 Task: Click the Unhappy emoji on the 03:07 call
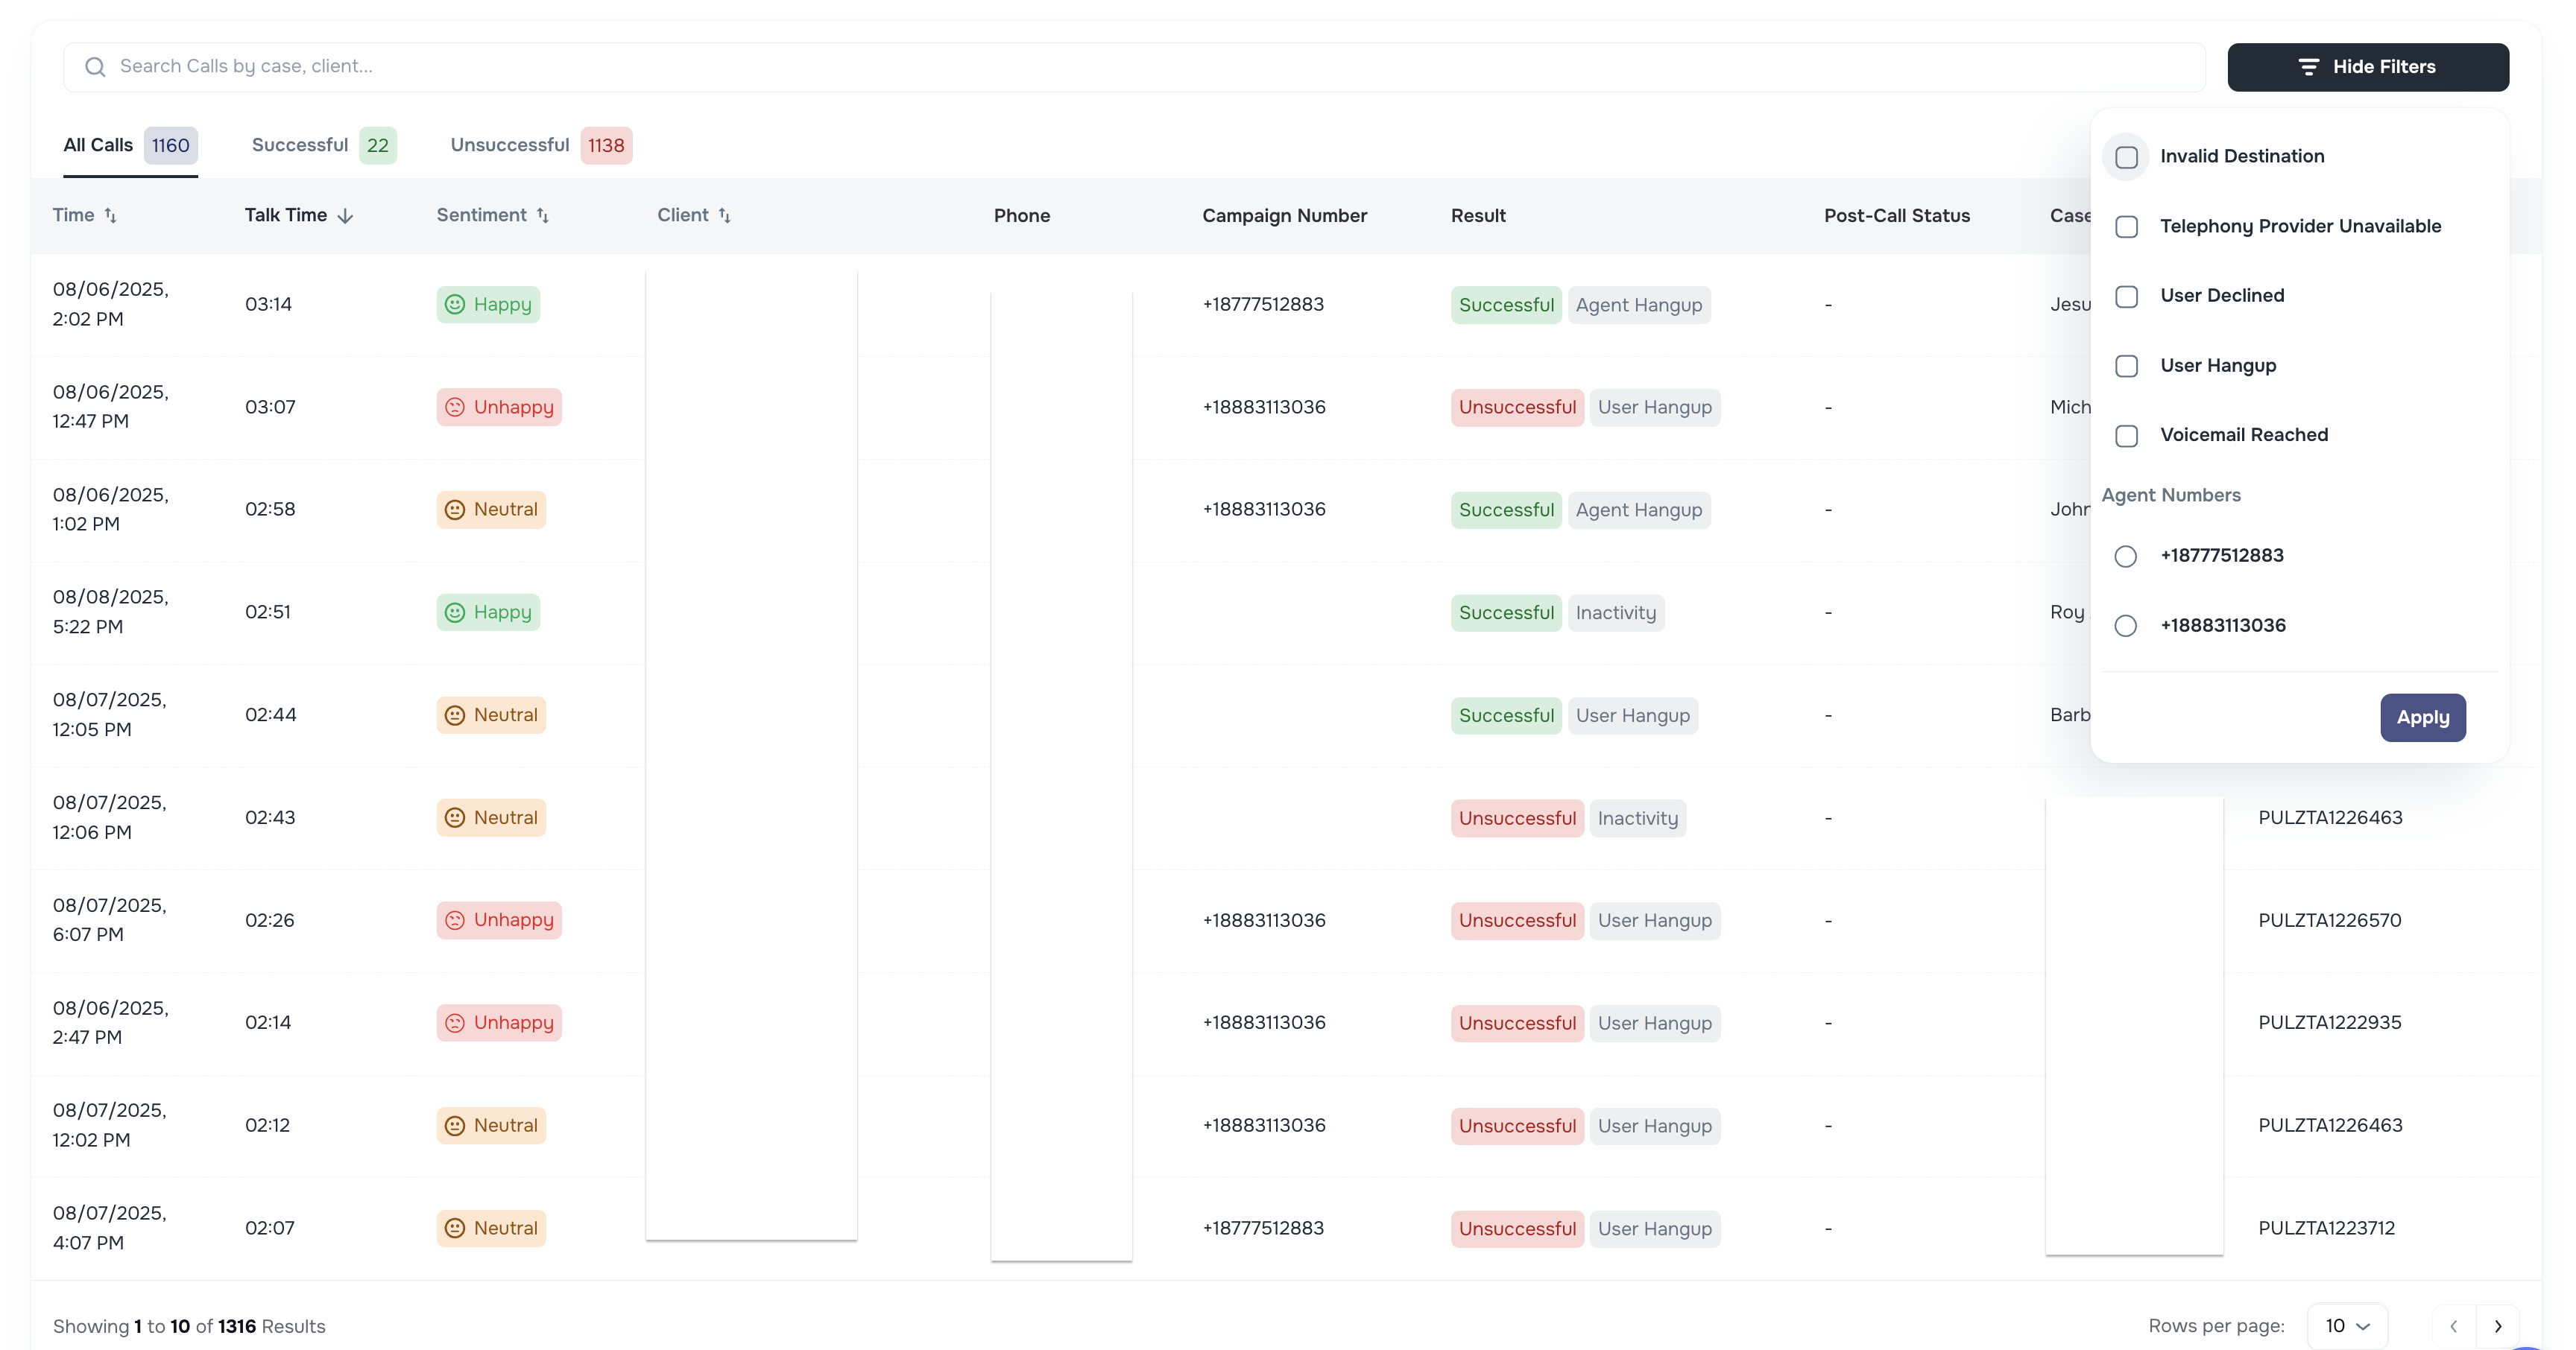(456, 407)
